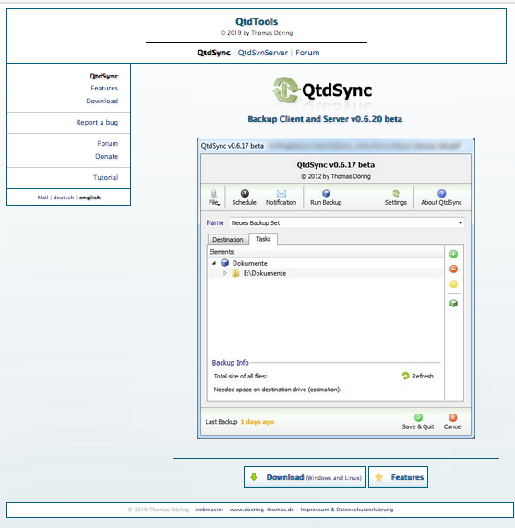
Task: Open the Schedule clock icon
Action: [x=245, y=193]
